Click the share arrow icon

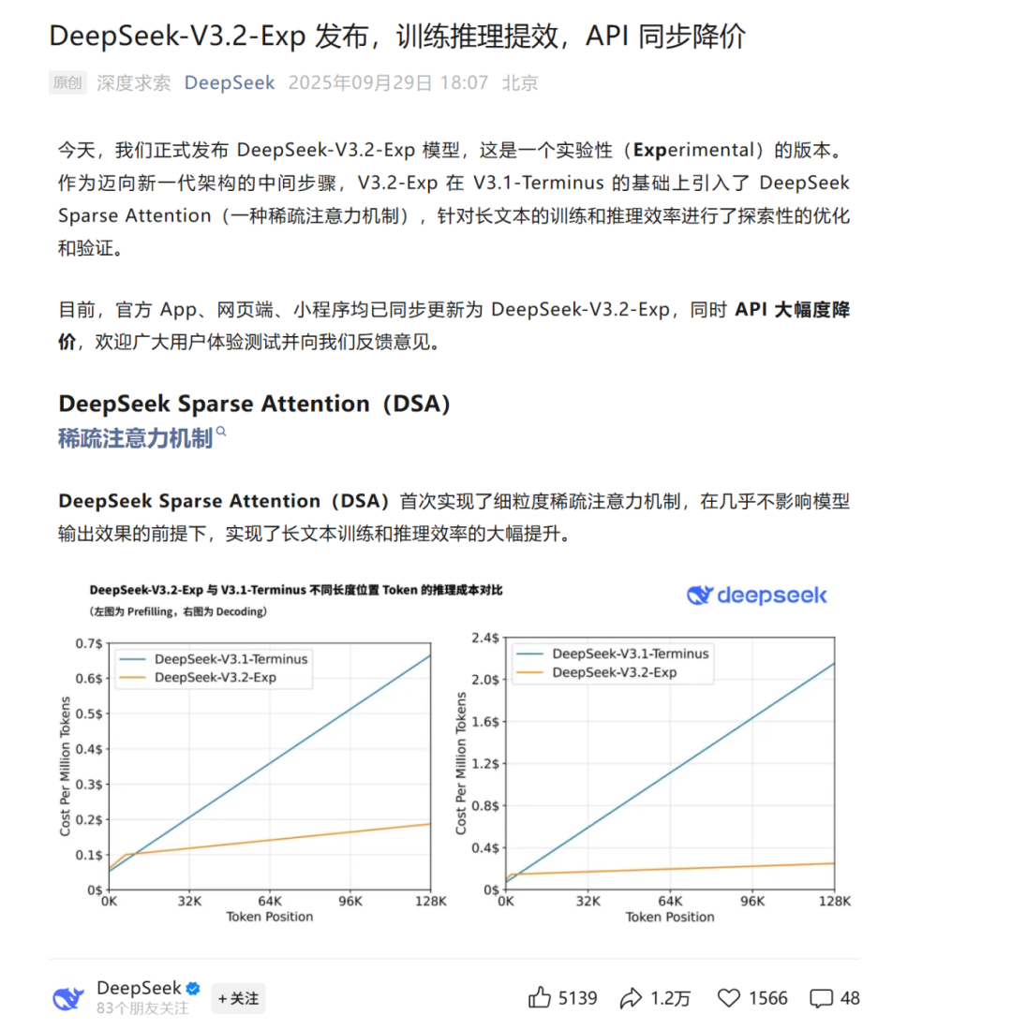coord(632,998)
